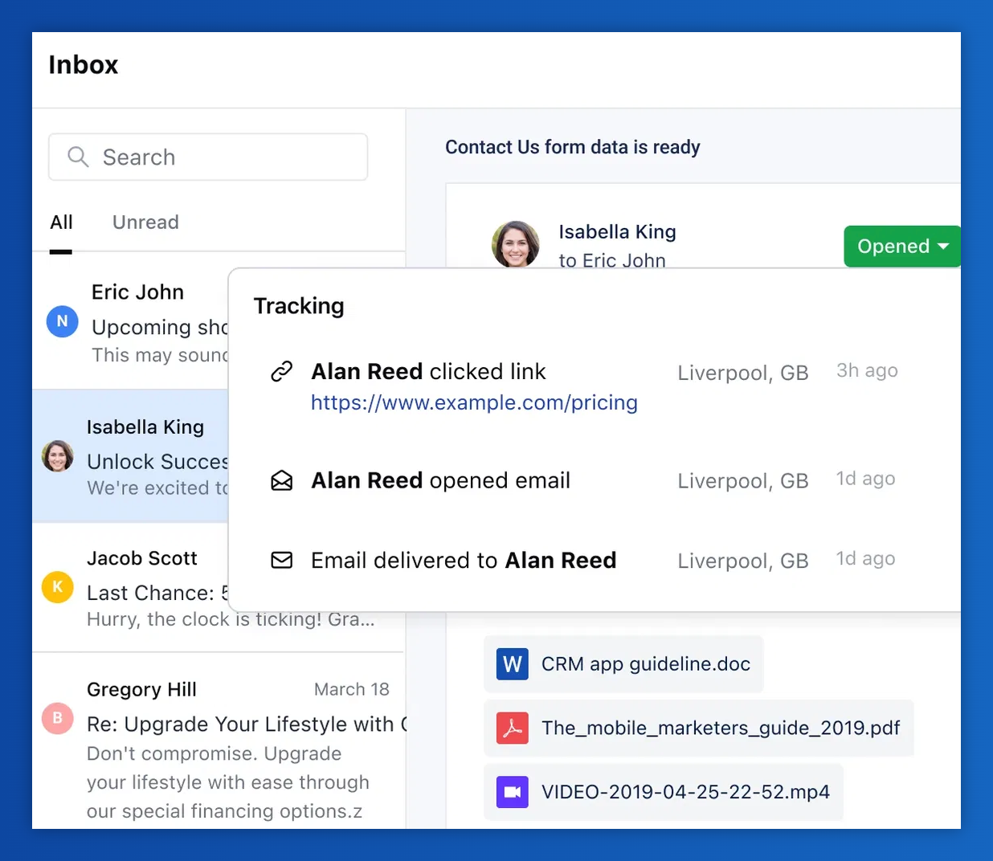Switch to the Unread tab

pyautogui.click(x=145, y=222)
